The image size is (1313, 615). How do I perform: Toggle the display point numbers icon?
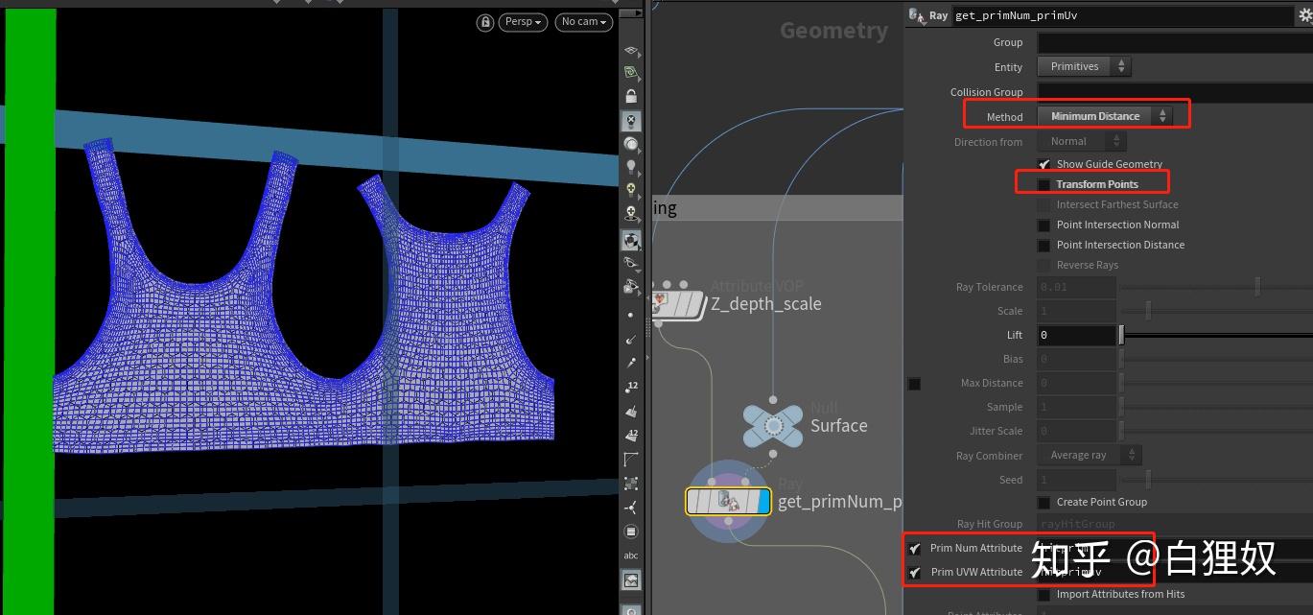click(x=631, y=388)
